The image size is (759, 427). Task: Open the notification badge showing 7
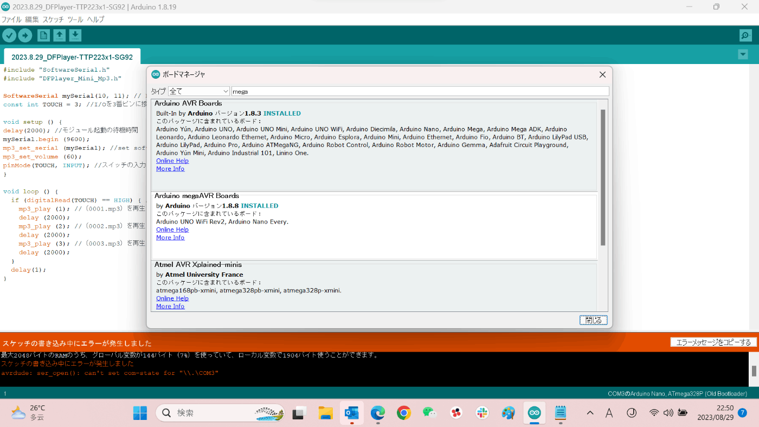pos(742,413)
